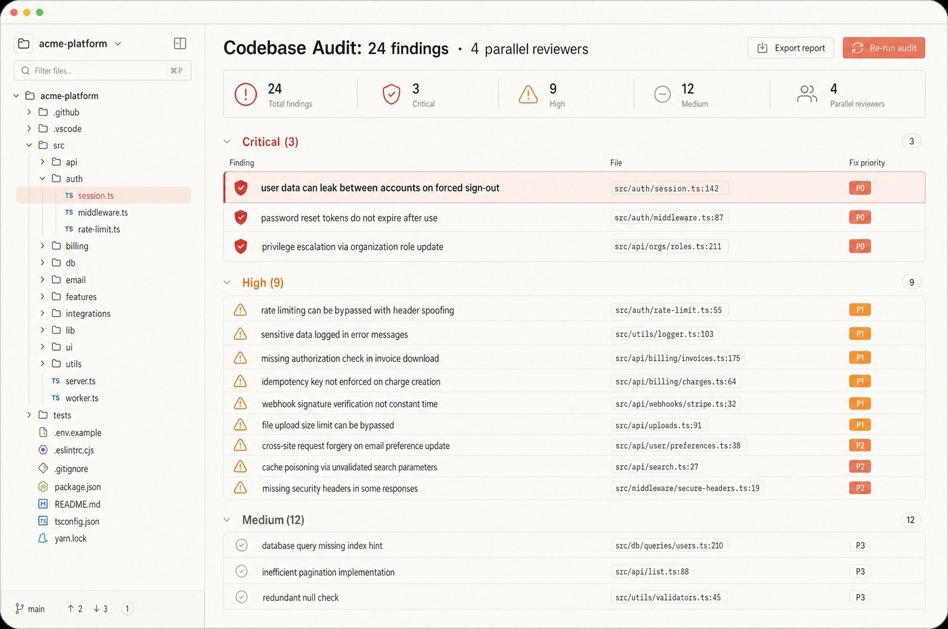Click shield icon for password reset tokens finding
Viewport: 948px width, 629px height.
pyautogui.click(x=240, y=217)
